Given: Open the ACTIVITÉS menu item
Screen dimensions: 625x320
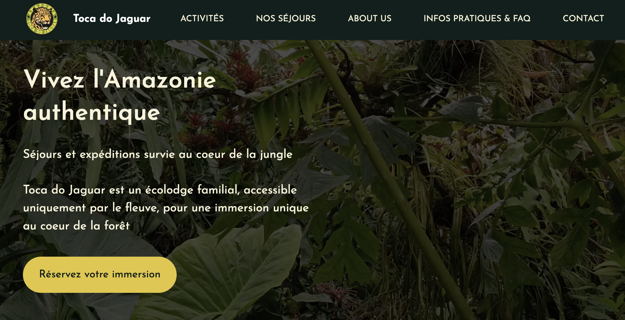Looking at the screenshot, I should tap(202, 18).
